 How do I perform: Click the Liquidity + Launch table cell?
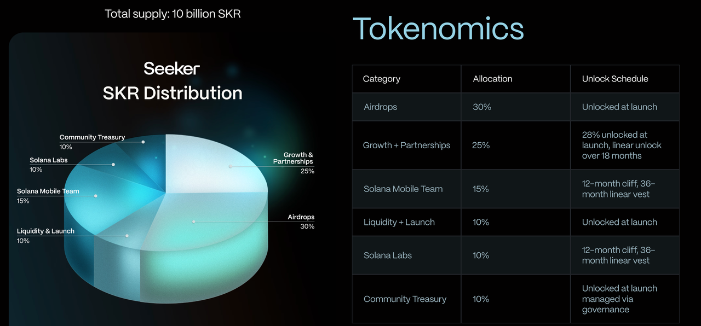[399, 222]
